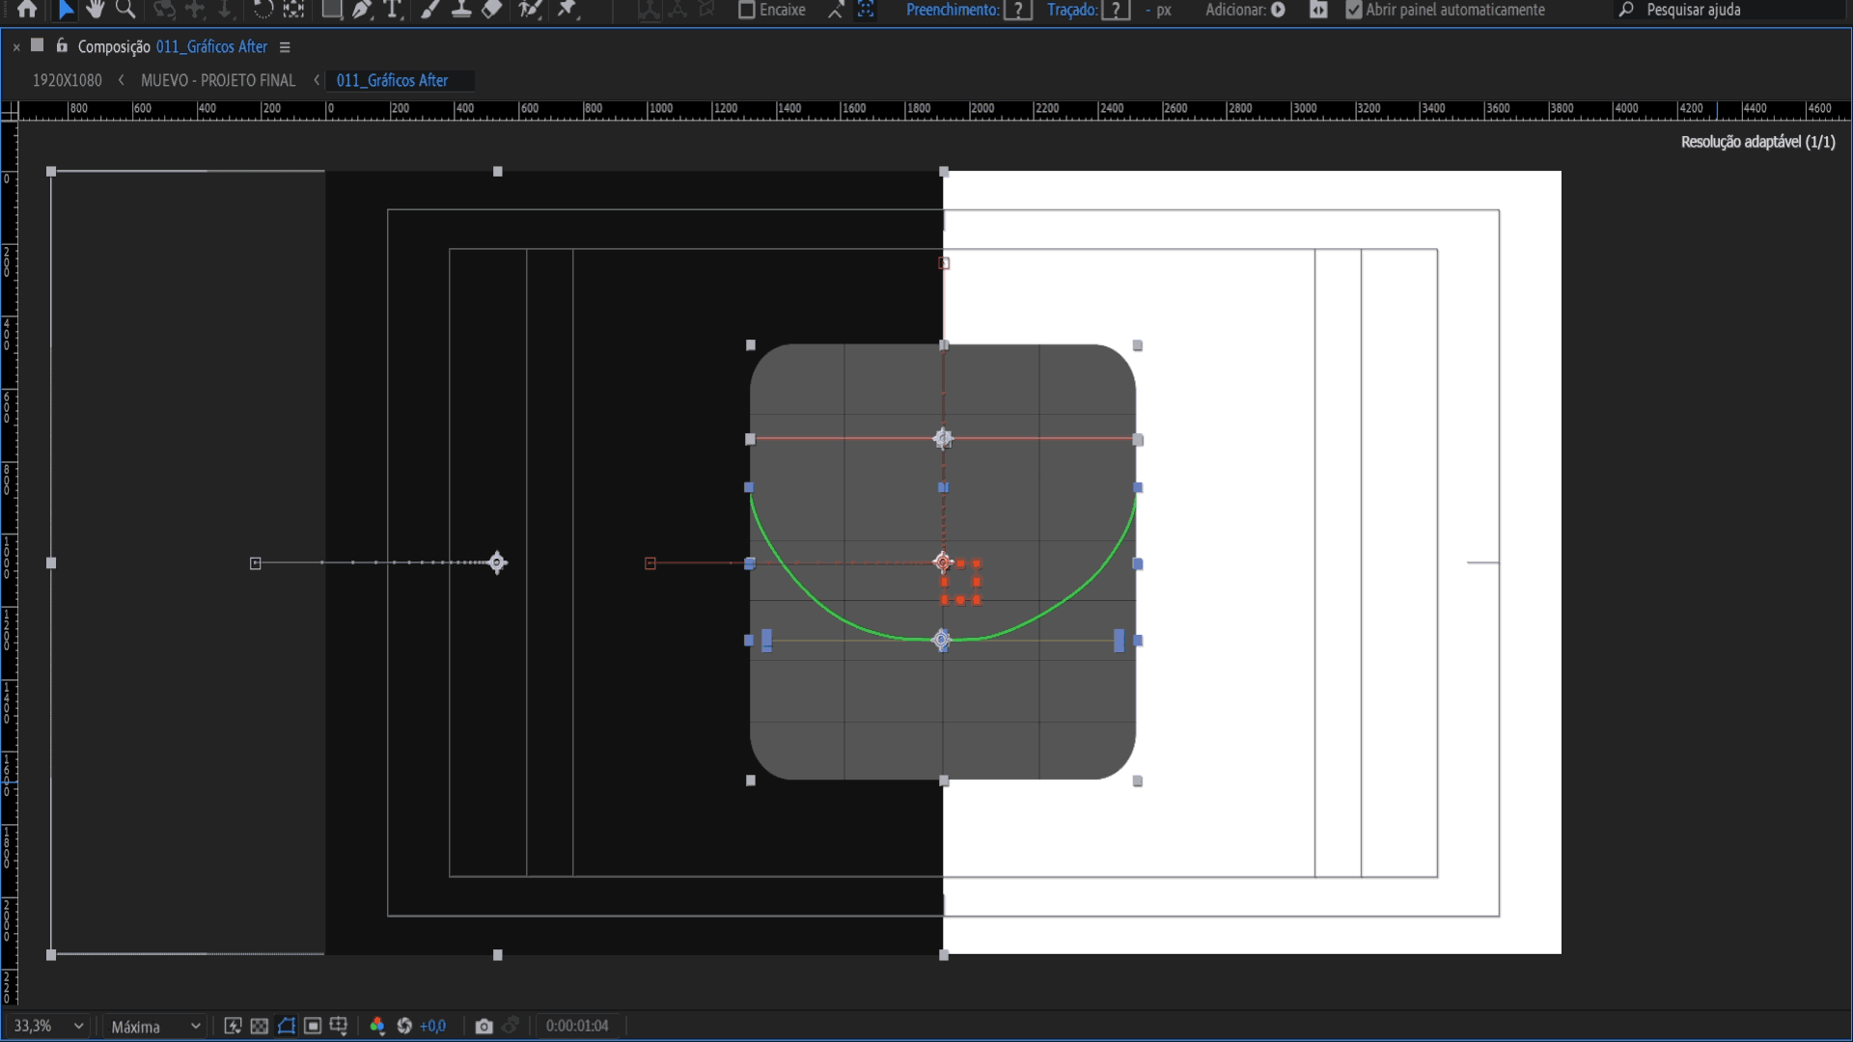Click the Preenchimento fill color swatch

pos(1017,10)
